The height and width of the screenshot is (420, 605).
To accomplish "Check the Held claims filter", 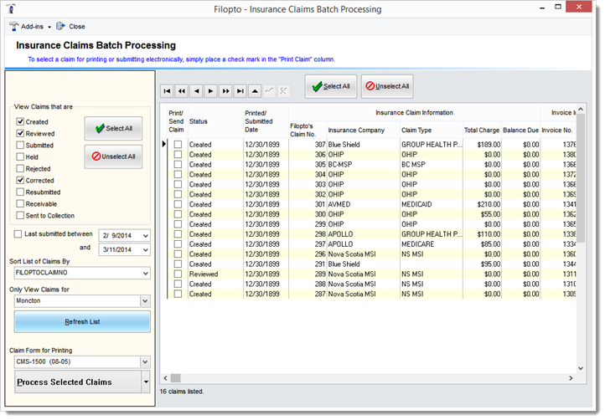I will pyautogui.click(x=20, y=156).
